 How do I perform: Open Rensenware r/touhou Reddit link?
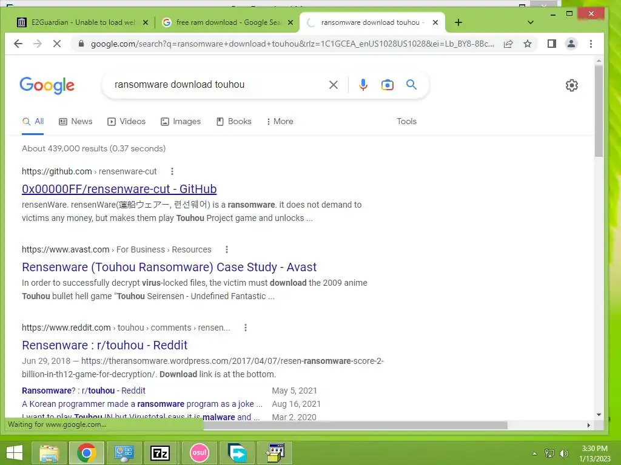click(104, 345)
